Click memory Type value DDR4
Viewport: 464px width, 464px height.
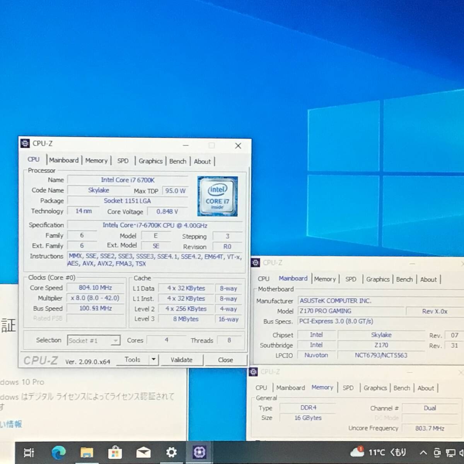pos(308,408)
